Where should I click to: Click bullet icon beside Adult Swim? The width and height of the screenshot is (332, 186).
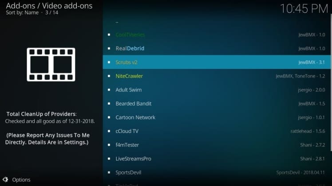pos(109,90)
